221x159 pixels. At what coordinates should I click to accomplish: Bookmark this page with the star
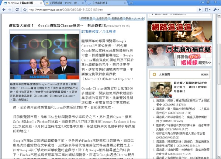pyautogui.click(x=25, y=10)
